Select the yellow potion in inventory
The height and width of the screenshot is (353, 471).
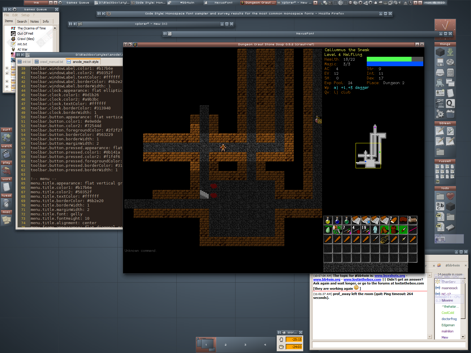(328, 220)
